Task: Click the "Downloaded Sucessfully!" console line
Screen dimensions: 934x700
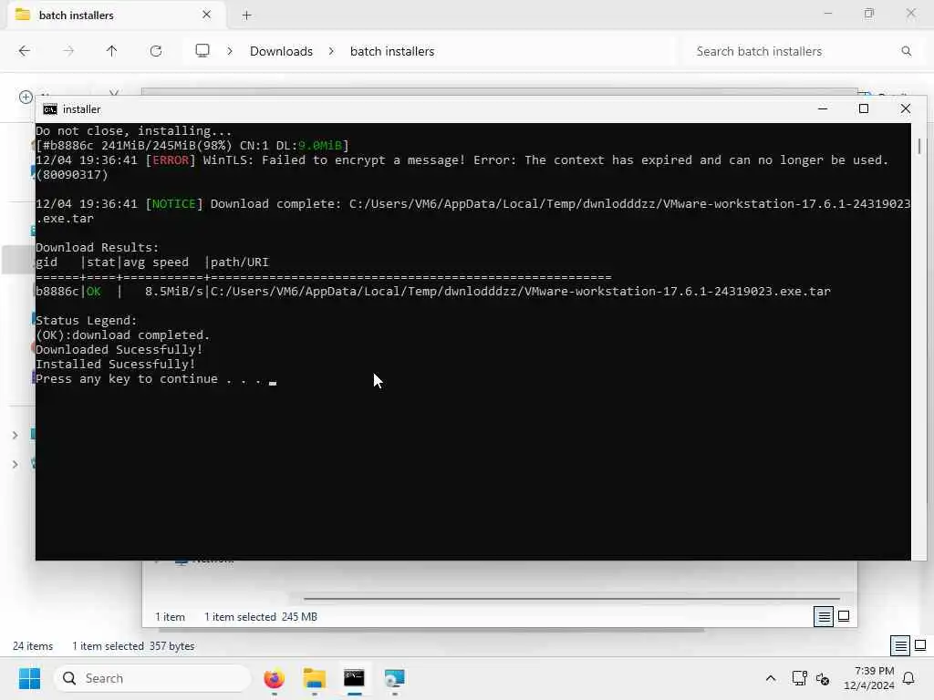Action: (x=119, y=349)
